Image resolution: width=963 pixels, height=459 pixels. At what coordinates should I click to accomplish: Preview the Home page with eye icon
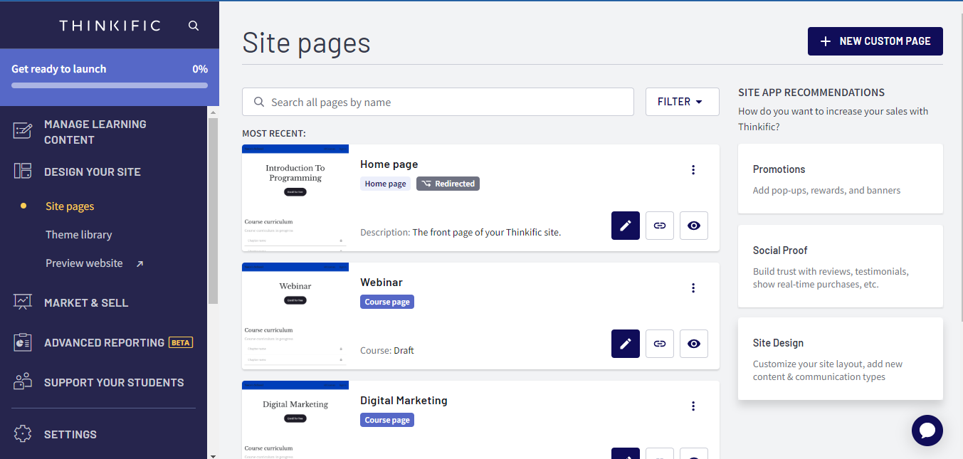click(694, 226)
